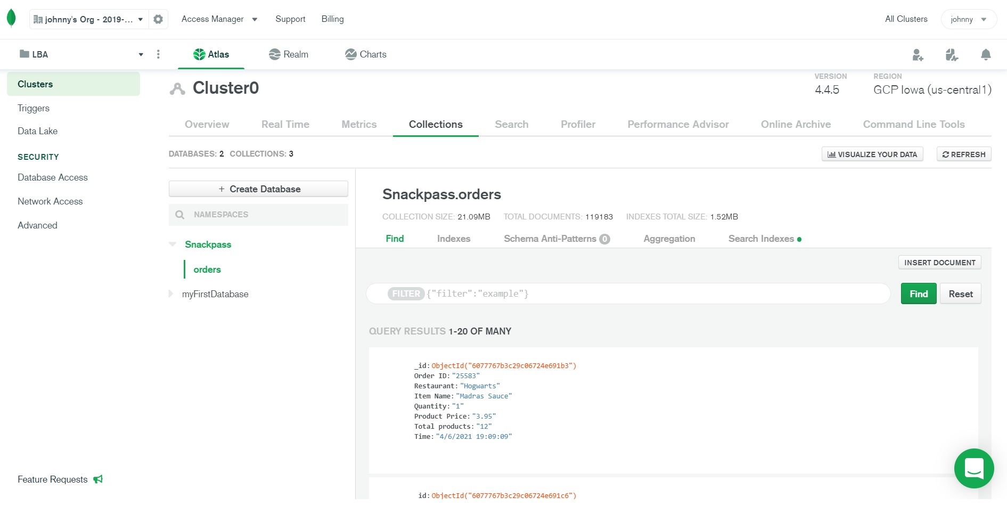Open the Aggregation tab
The height and width of the screenshot is (514, 1007).
click(x=669, y=239)
